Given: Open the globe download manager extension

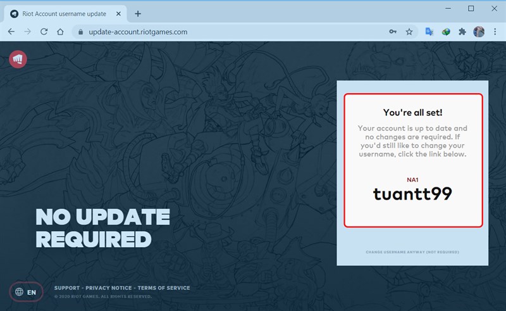Looking at the screenshot, I should click(x=446, y=32).
